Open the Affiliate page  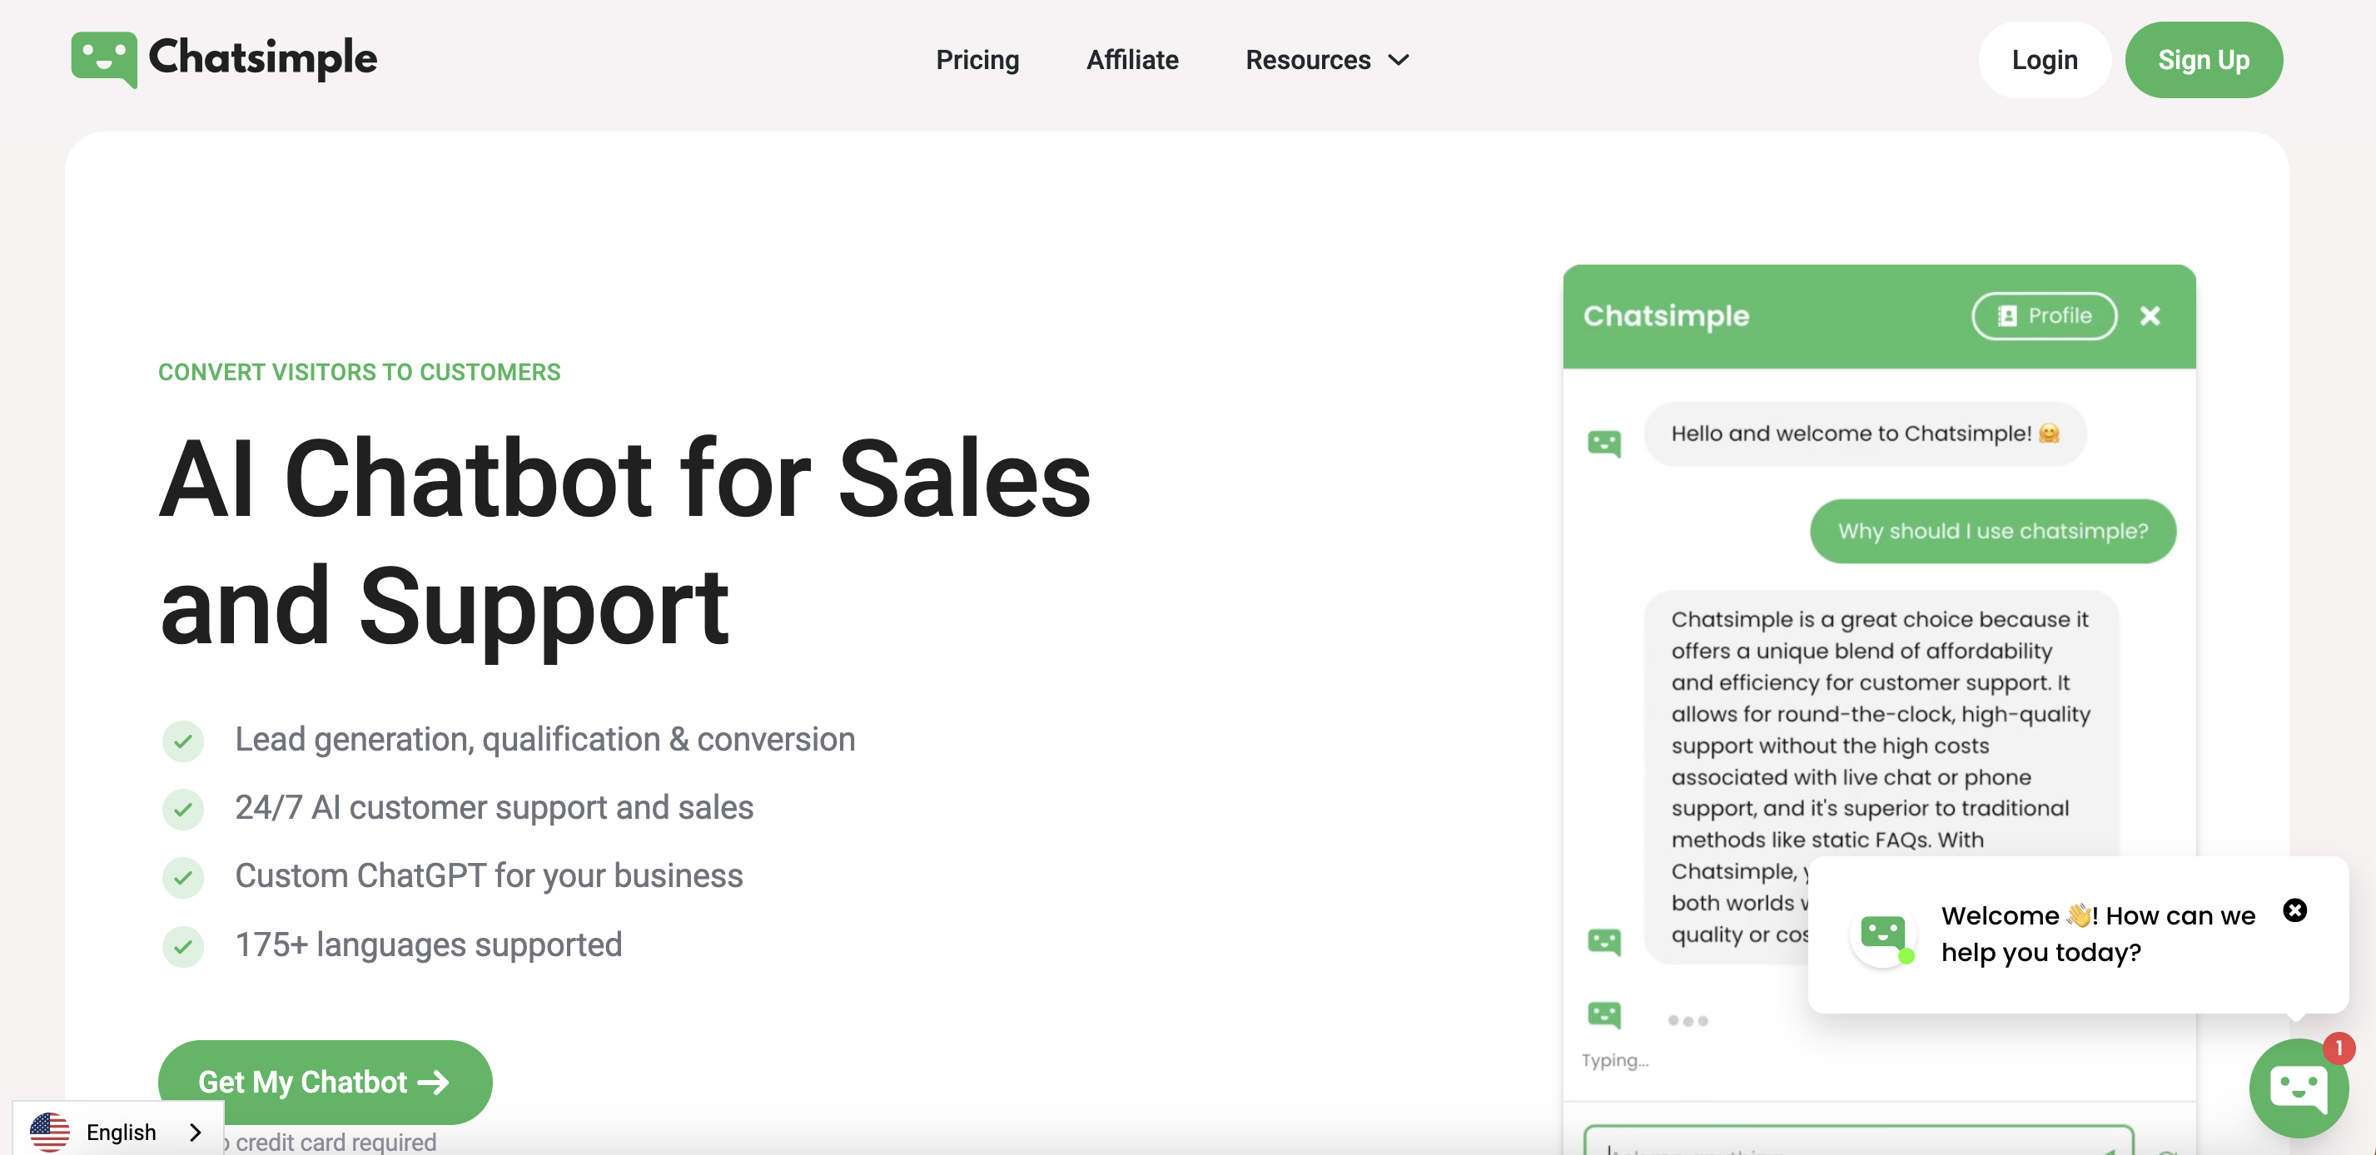coord(1131,60)
